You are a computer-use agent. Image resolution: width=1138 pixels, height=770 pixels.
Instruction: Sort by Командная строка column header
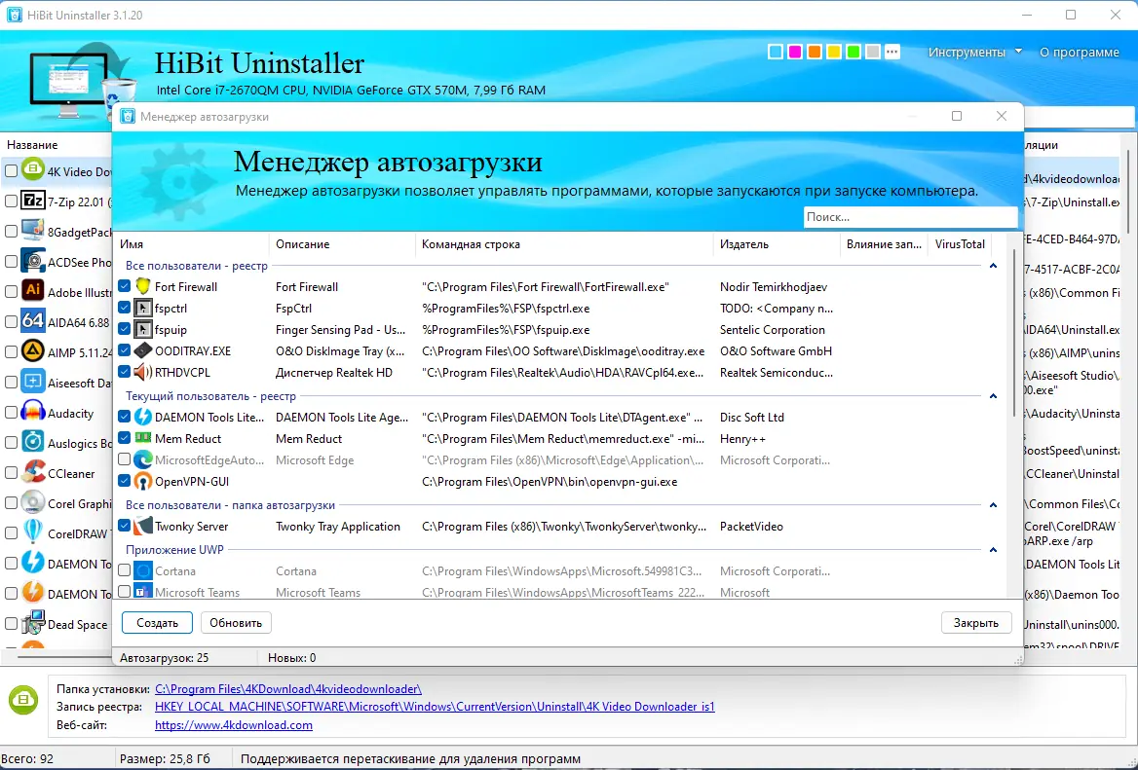[x=564, y=244]
